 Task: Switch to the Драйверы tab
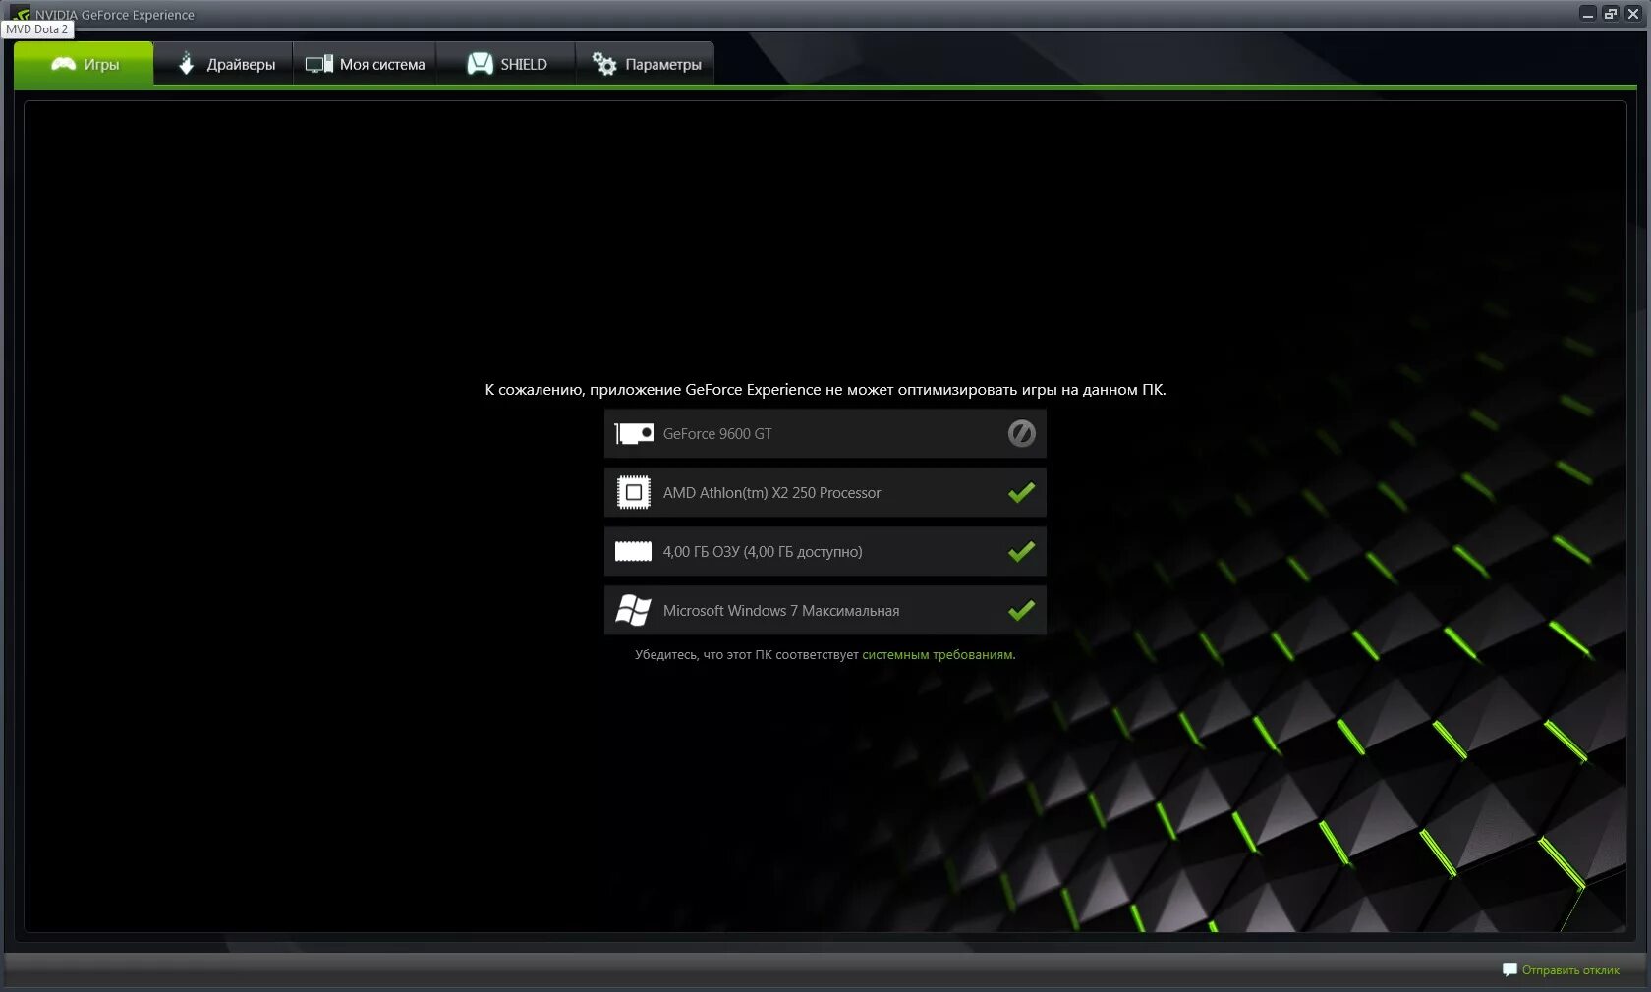pos(224,64)
